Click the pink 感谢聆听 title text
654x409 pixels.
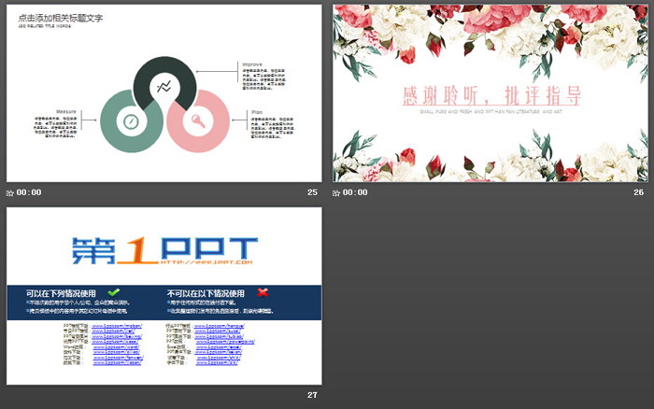[x=490, y=95]
